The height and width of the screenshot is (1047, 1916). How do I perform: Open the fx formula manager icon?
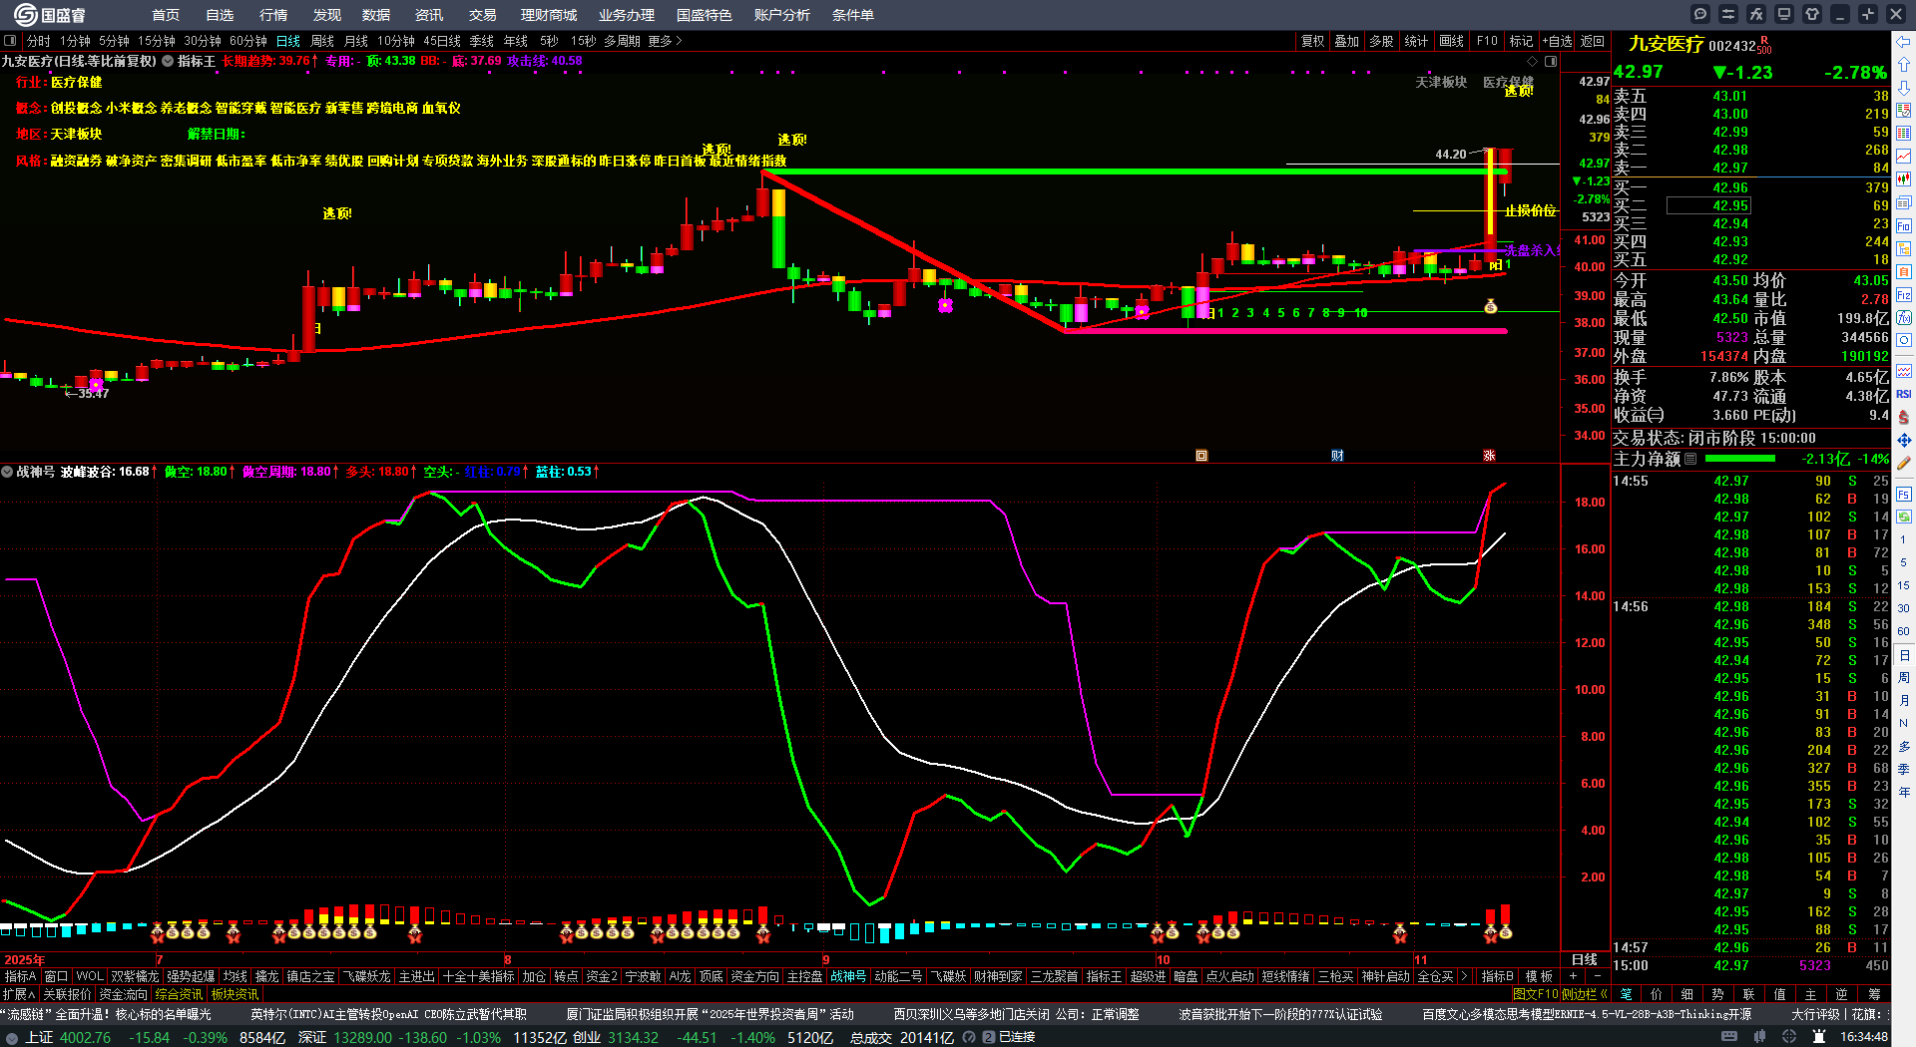(1756, 14)
